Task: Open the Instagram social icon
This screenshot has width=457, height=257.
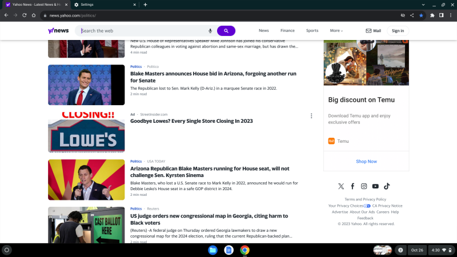Action: coord(364,186)
